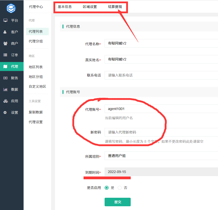Click the 是否启用 label

pos(94,188)
